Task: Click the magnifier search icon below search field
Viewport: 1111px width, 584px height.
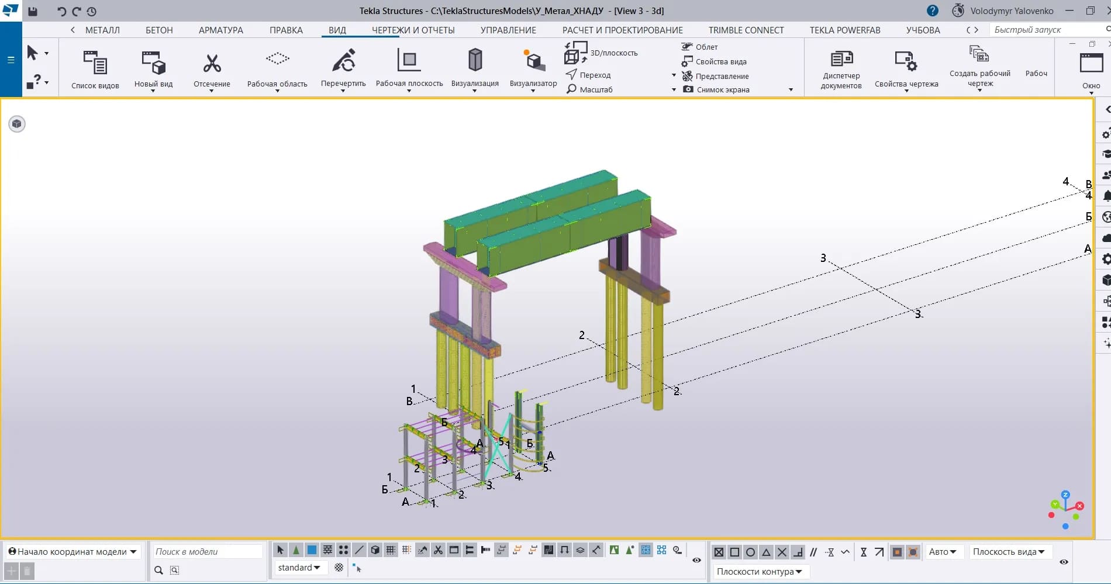Action: pyautogui.click(x=158, y=570)
